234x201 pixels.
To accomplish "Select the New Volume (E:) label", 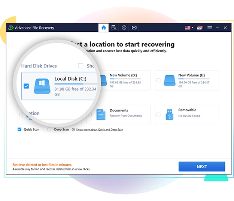I will (192, 75).
